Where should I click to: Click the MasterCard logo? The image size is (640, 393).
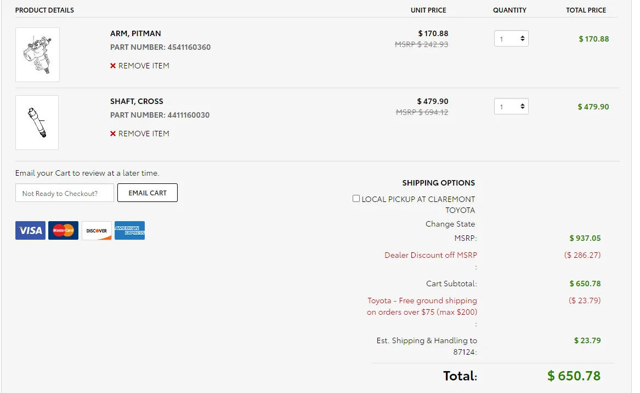coord(63,230)
